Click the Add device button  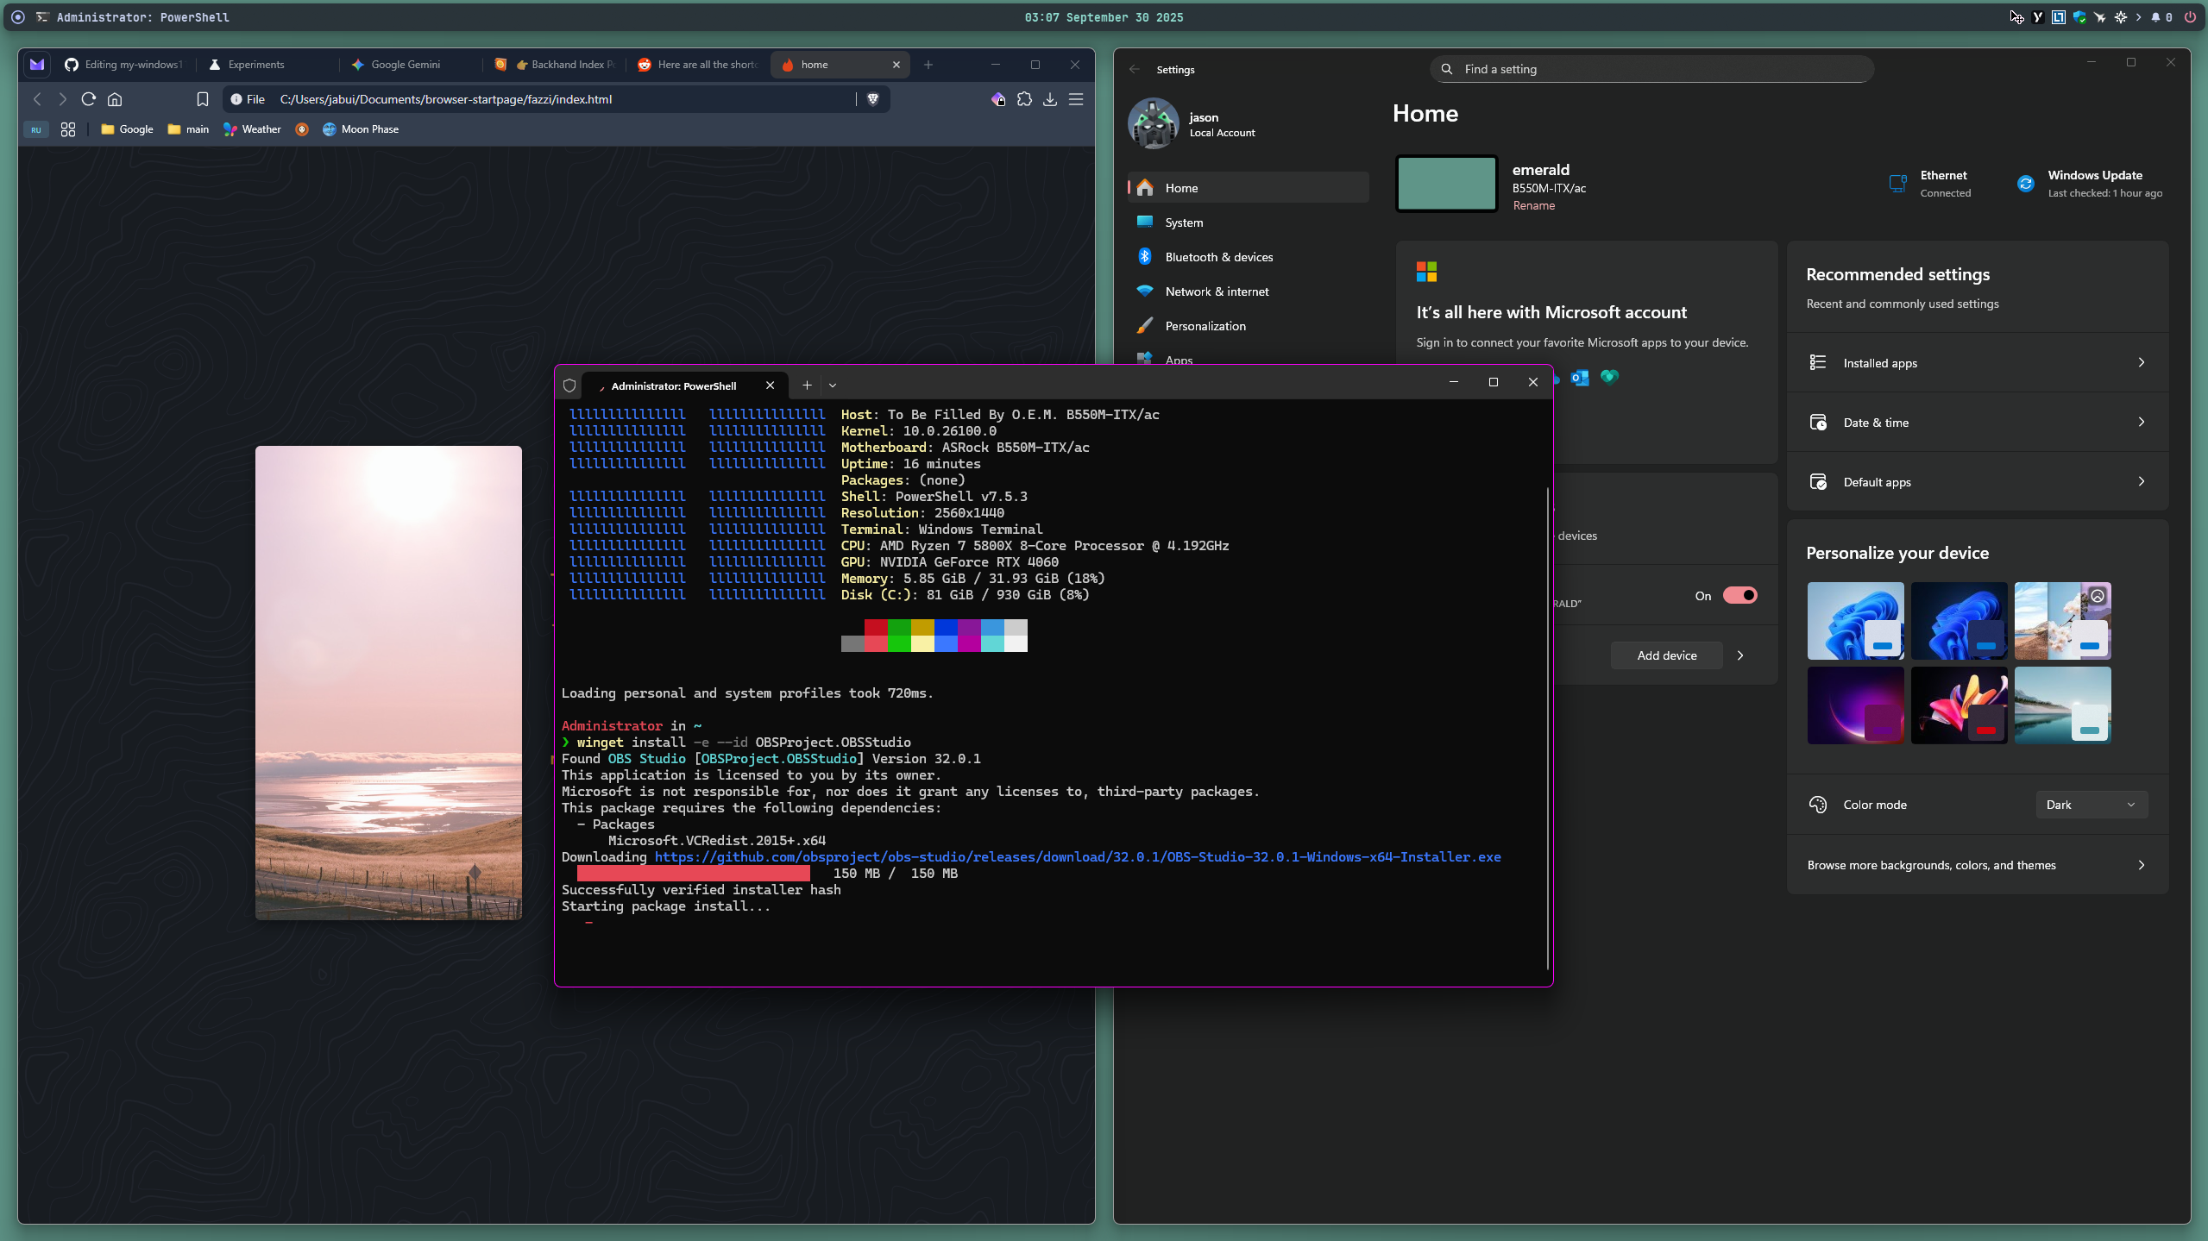[x=1666, y=655]
